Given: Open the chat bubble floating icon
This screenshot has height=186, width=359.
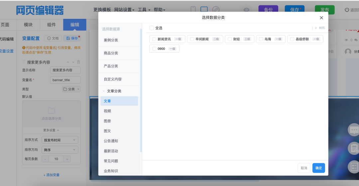Looking at the screenshot, I should [x=354, y=130].
